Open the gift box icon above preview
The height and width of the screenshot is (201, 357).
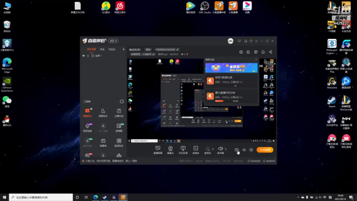(x=241, y=52)
